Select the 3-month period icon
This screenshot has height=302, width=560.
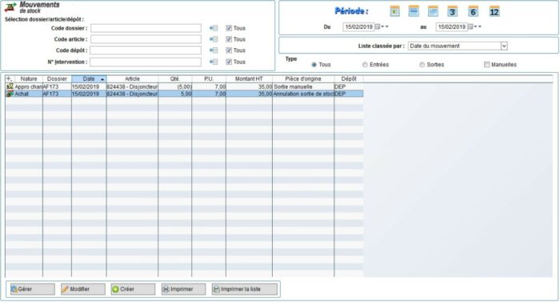[452, 11]
